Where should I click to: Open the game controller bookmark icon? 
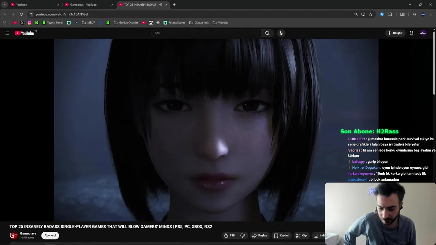point(151,23)
